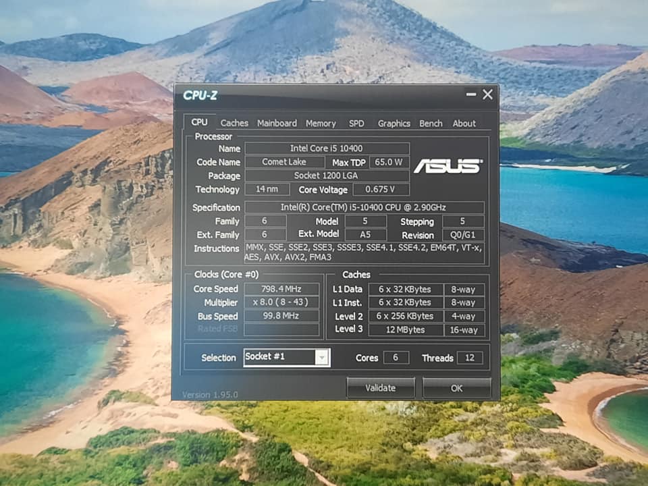Click the Level 3 associativity 16-way
The width and height of the screenshot is (648, 486).
pos(464,330)
